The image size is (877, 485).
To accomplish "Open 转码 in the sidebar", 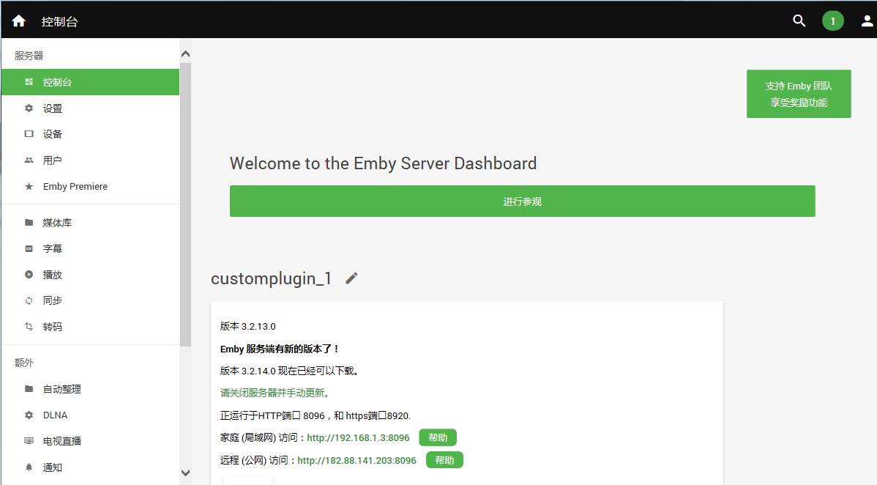I will click(x=90, y=327).
